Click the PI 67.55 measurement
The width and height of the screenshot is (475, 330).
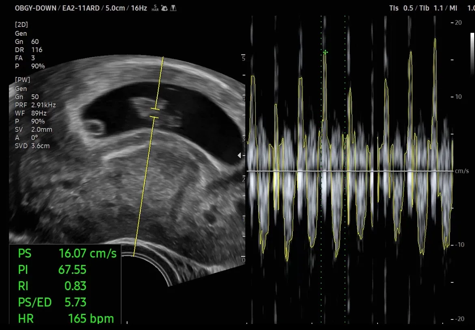point(52,269)
